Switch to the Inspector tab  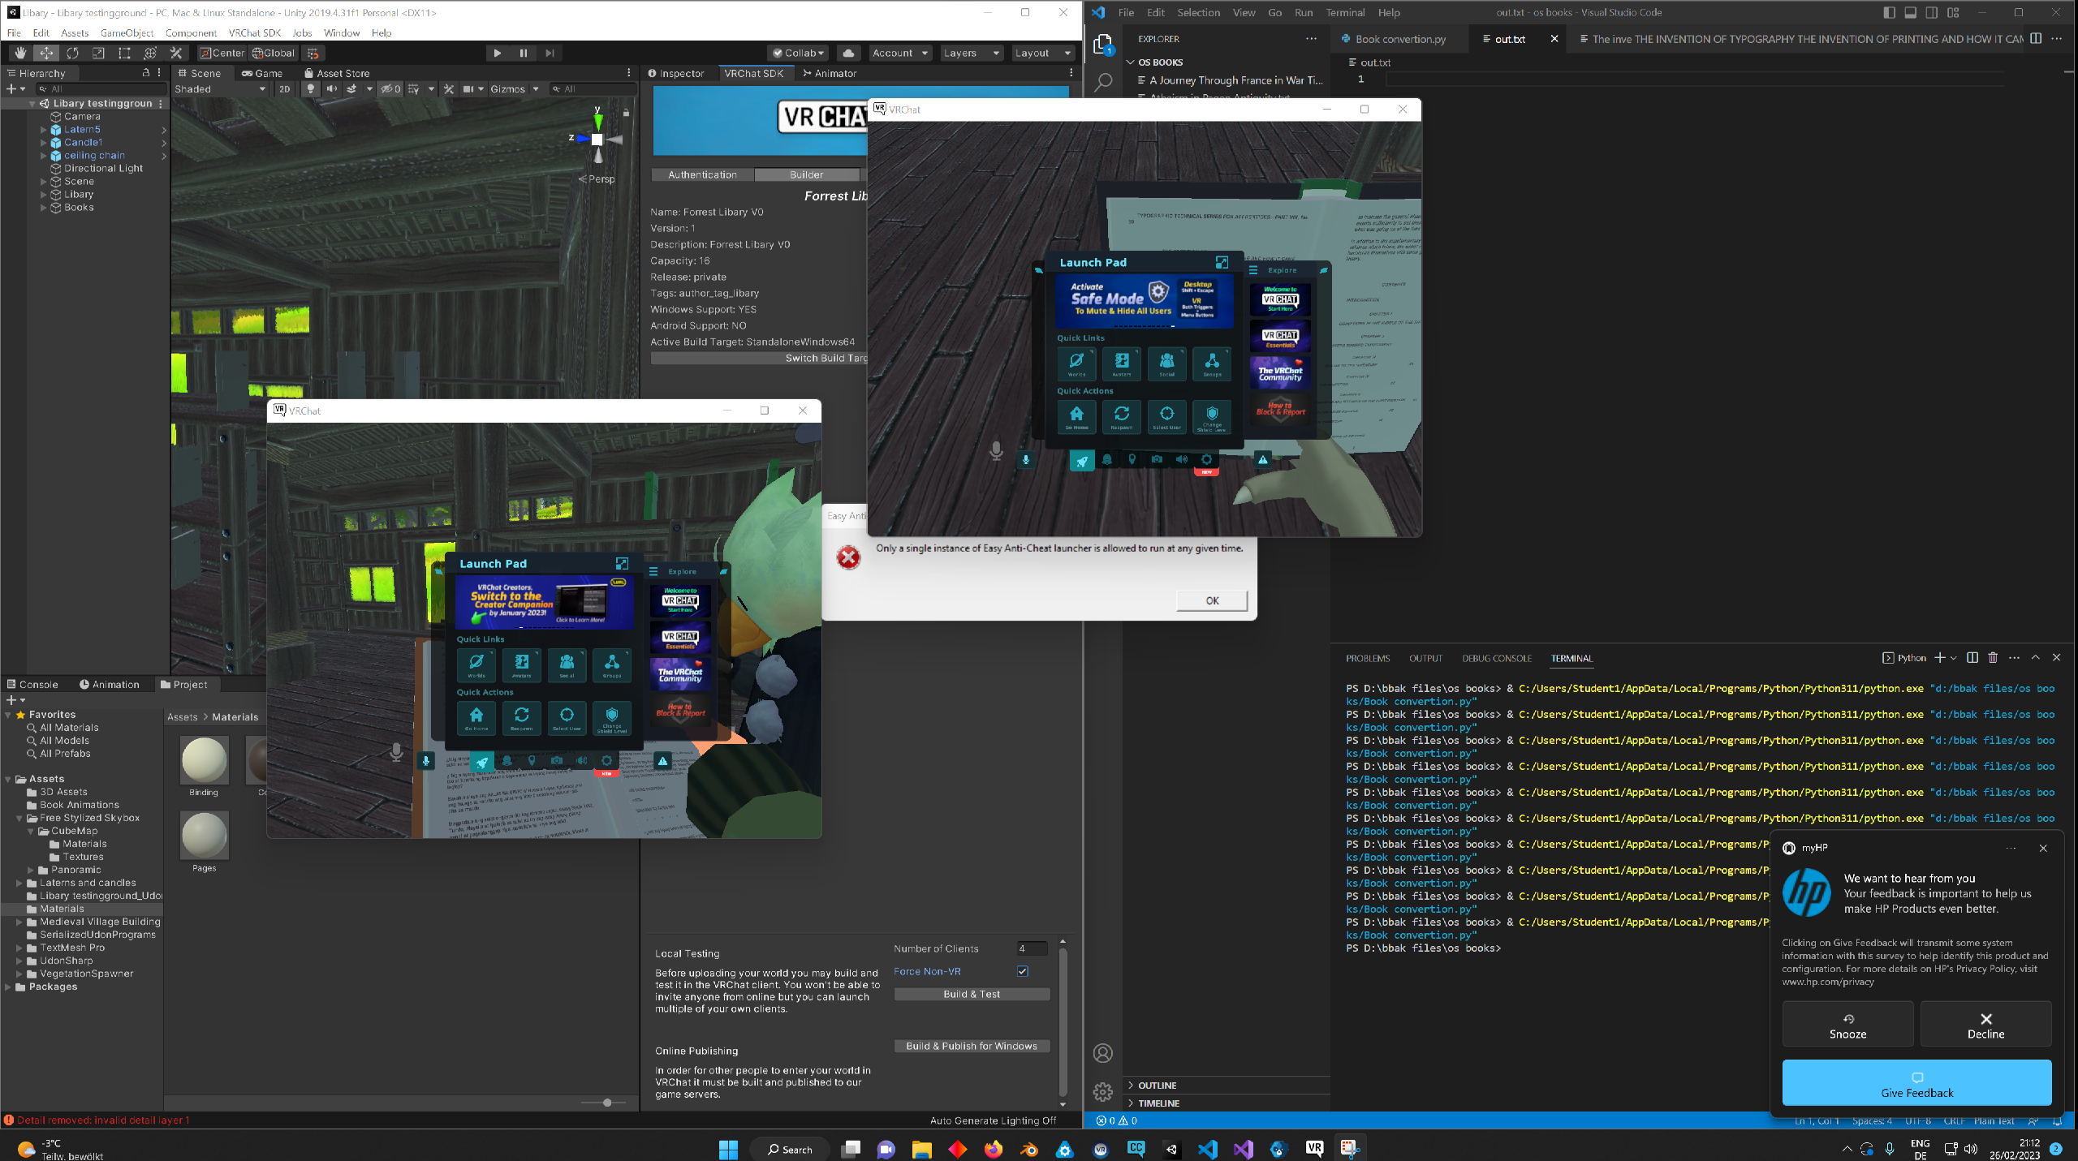tap(675, 73)
